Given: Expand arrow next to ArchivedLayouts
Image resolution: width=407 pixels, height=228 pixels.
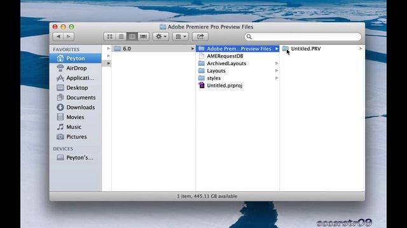Looking at the screenshot, I should point(277,63).
